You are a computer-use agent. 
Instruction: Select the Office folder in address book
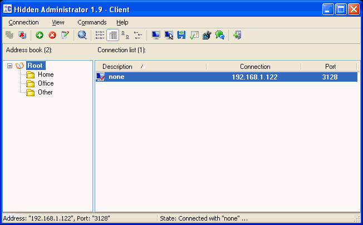tap(45, 83)
